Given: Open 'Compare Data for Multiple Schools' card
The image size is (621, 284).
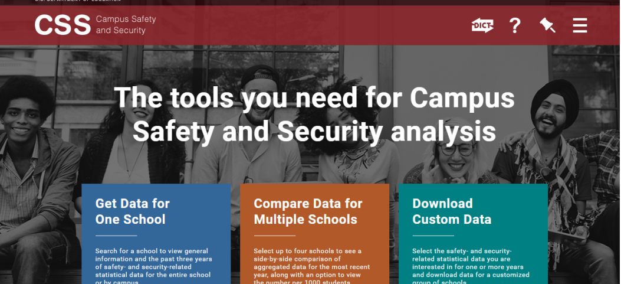Looking at the screenshot, I should coord(314,234).
